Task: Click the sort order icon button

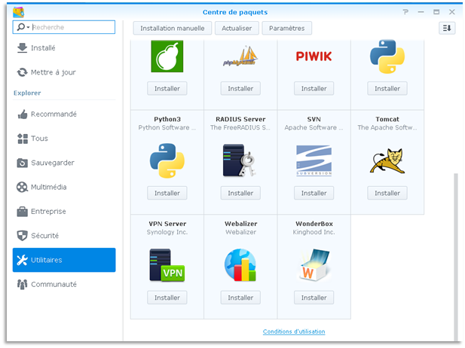Action: coord(447,28)
